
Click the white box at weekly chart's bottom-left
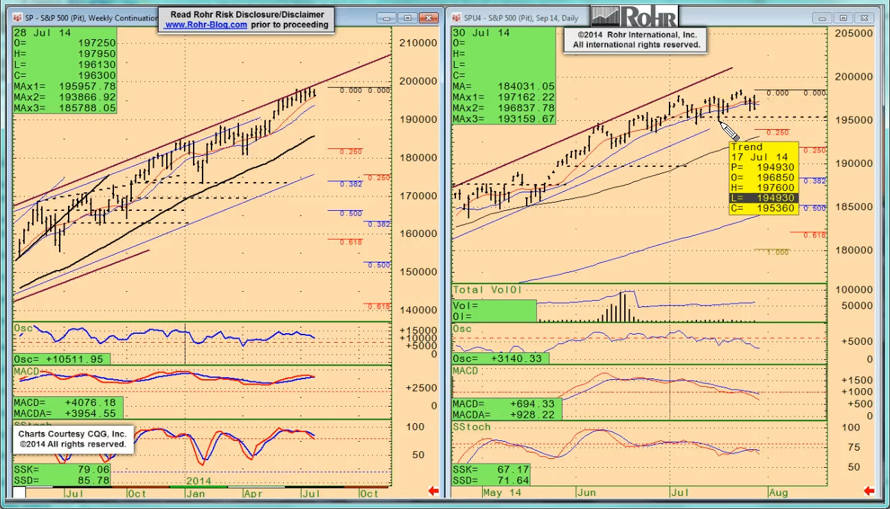pyautogui.click(x=19, y=493)
